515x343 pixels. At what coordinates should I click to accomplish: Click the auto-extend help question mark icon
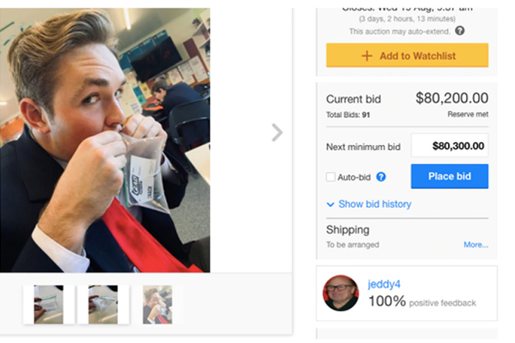(x=459, y=31)
